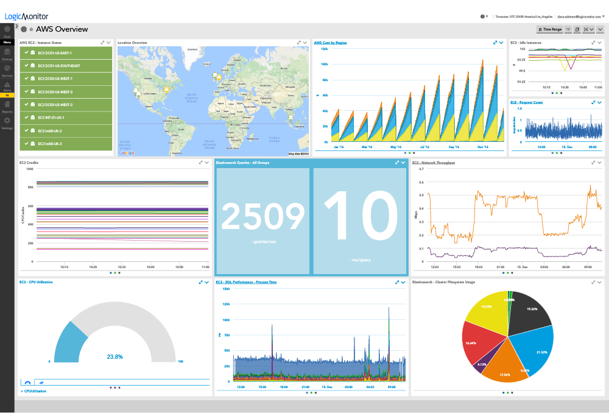The image size is (609, 413).
Task: Expand the Elasticsearch Queries All Groups widget
Action: pyautogui.click(x=397, y=163)
